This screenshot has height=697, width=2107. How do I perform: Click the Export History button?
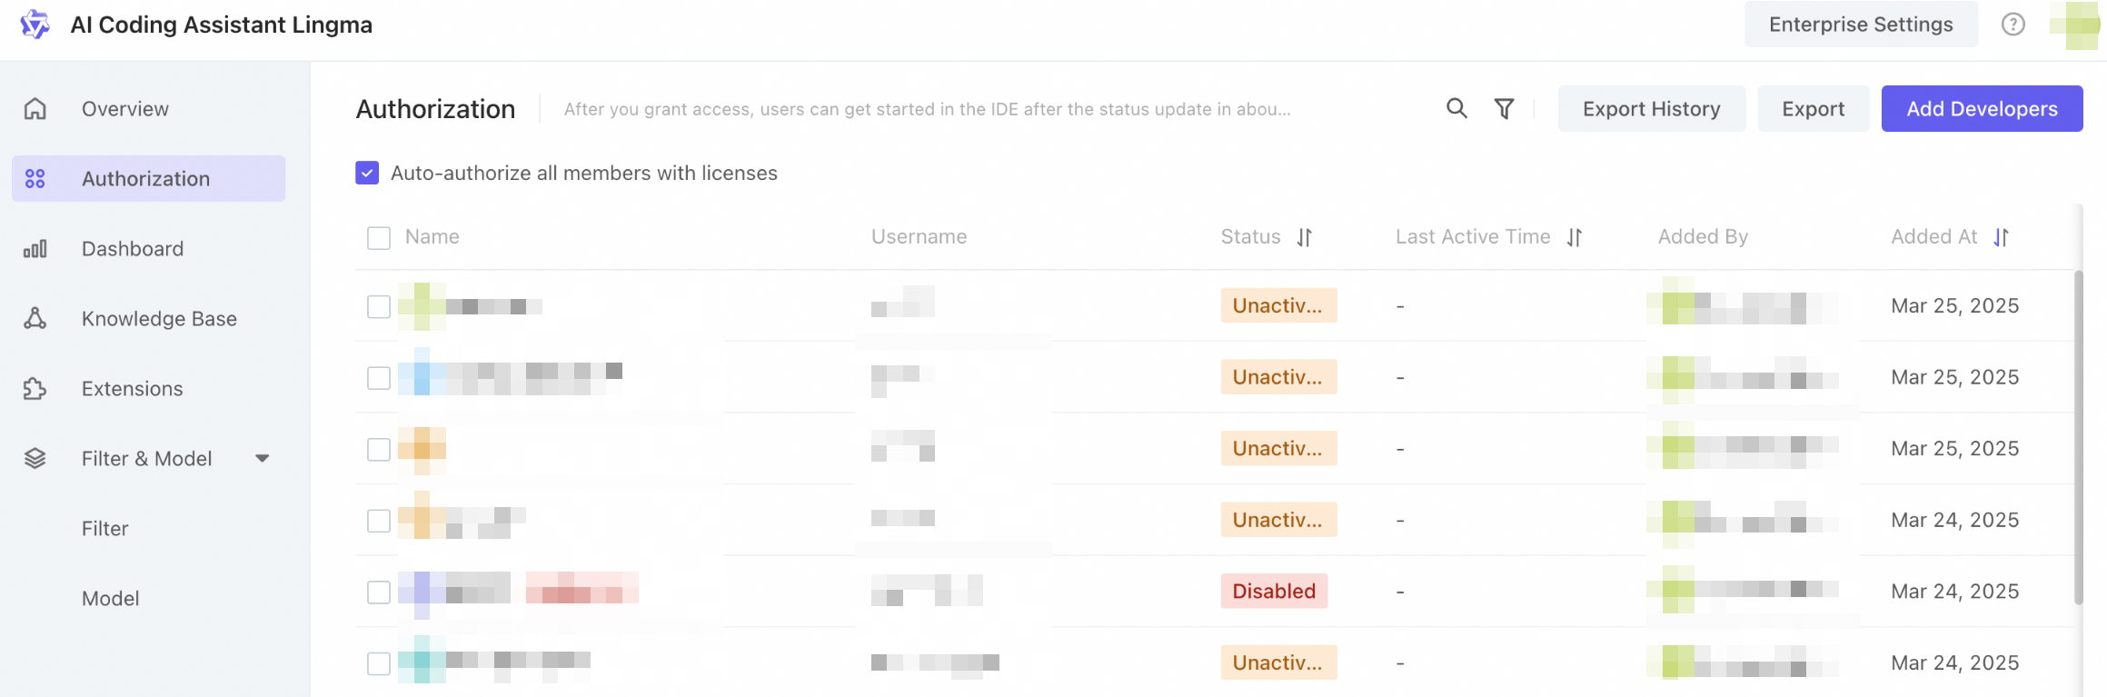pyautogui.click(x=1651, y=108)
